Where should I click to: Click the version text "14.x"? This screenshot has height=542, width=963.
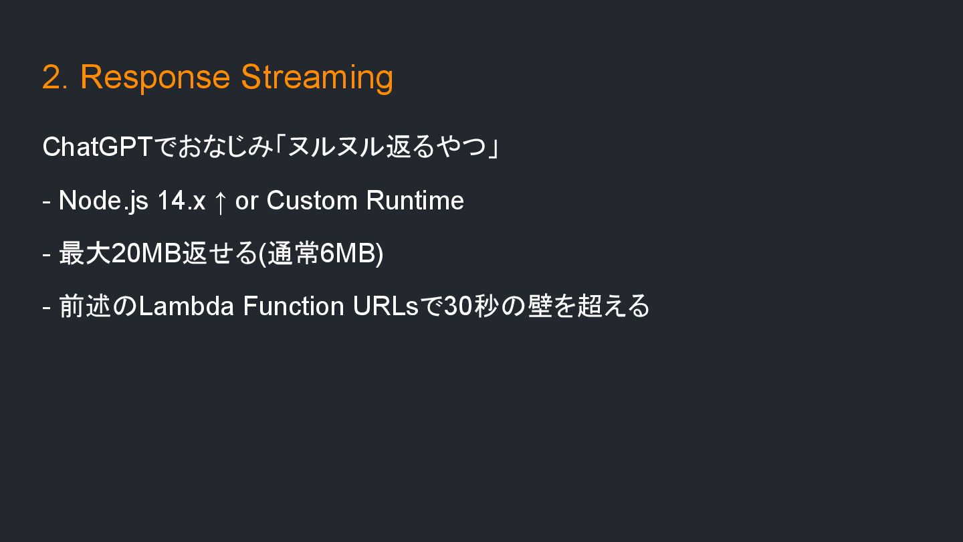181,201
